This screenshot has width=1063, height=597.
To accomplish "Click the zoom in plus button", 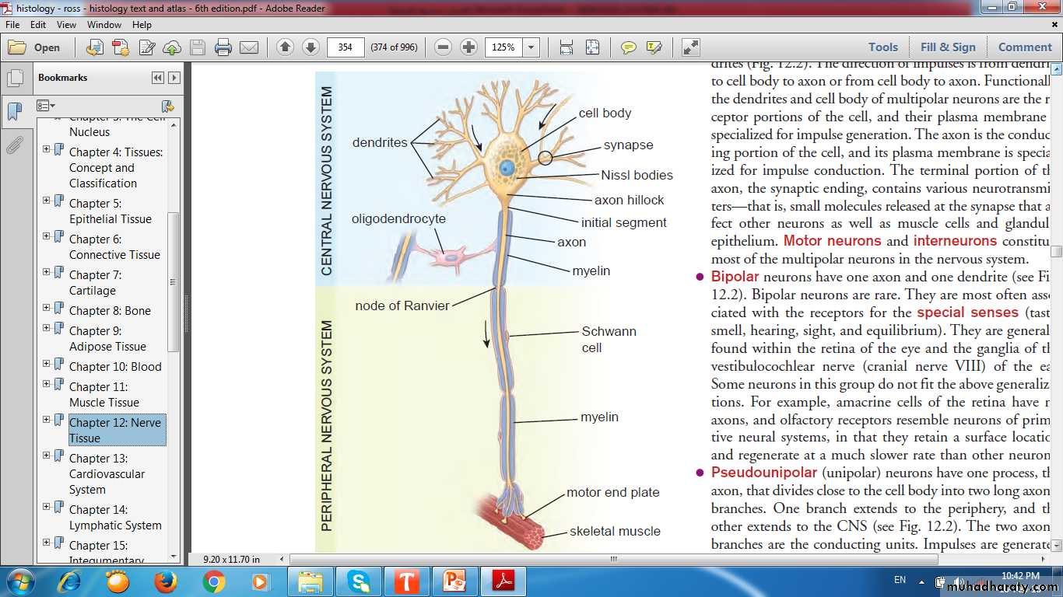I will point(468,47).
